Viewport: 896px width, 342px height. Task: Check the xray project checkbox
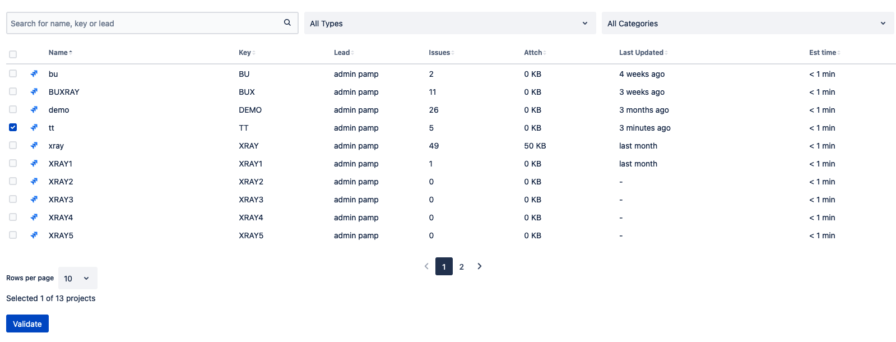13,145
